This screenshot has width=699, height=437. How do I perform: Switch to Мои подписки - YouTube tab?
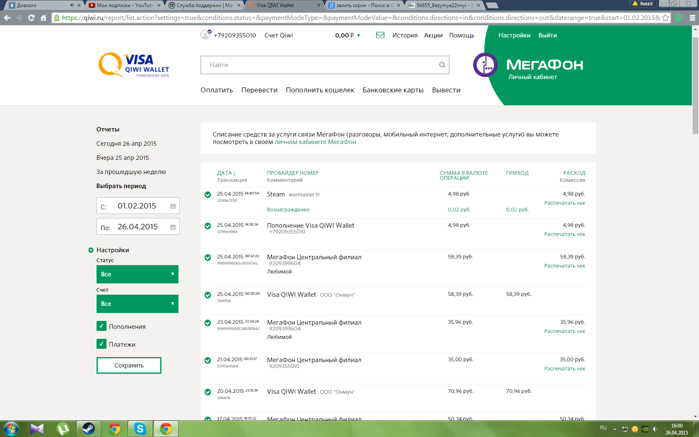click(x=124, y=5)
